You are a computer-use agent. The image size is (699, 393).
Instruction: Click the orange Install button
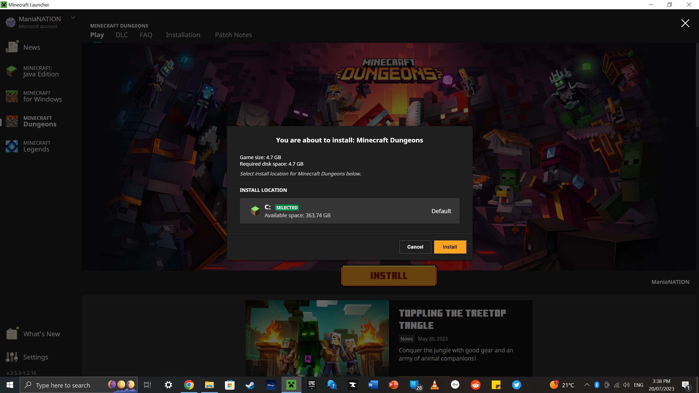click(x=450, y=247)
